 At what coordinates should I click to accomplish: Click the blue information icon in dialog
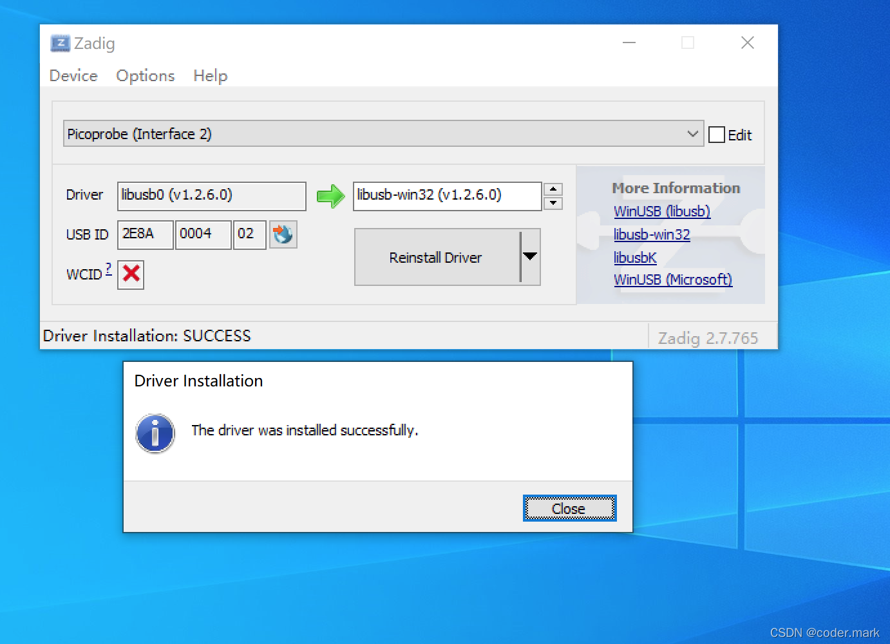[155, 433]
